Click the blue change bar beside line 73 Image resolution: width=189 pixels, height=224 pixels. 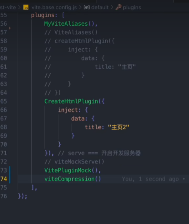point(10,170)
